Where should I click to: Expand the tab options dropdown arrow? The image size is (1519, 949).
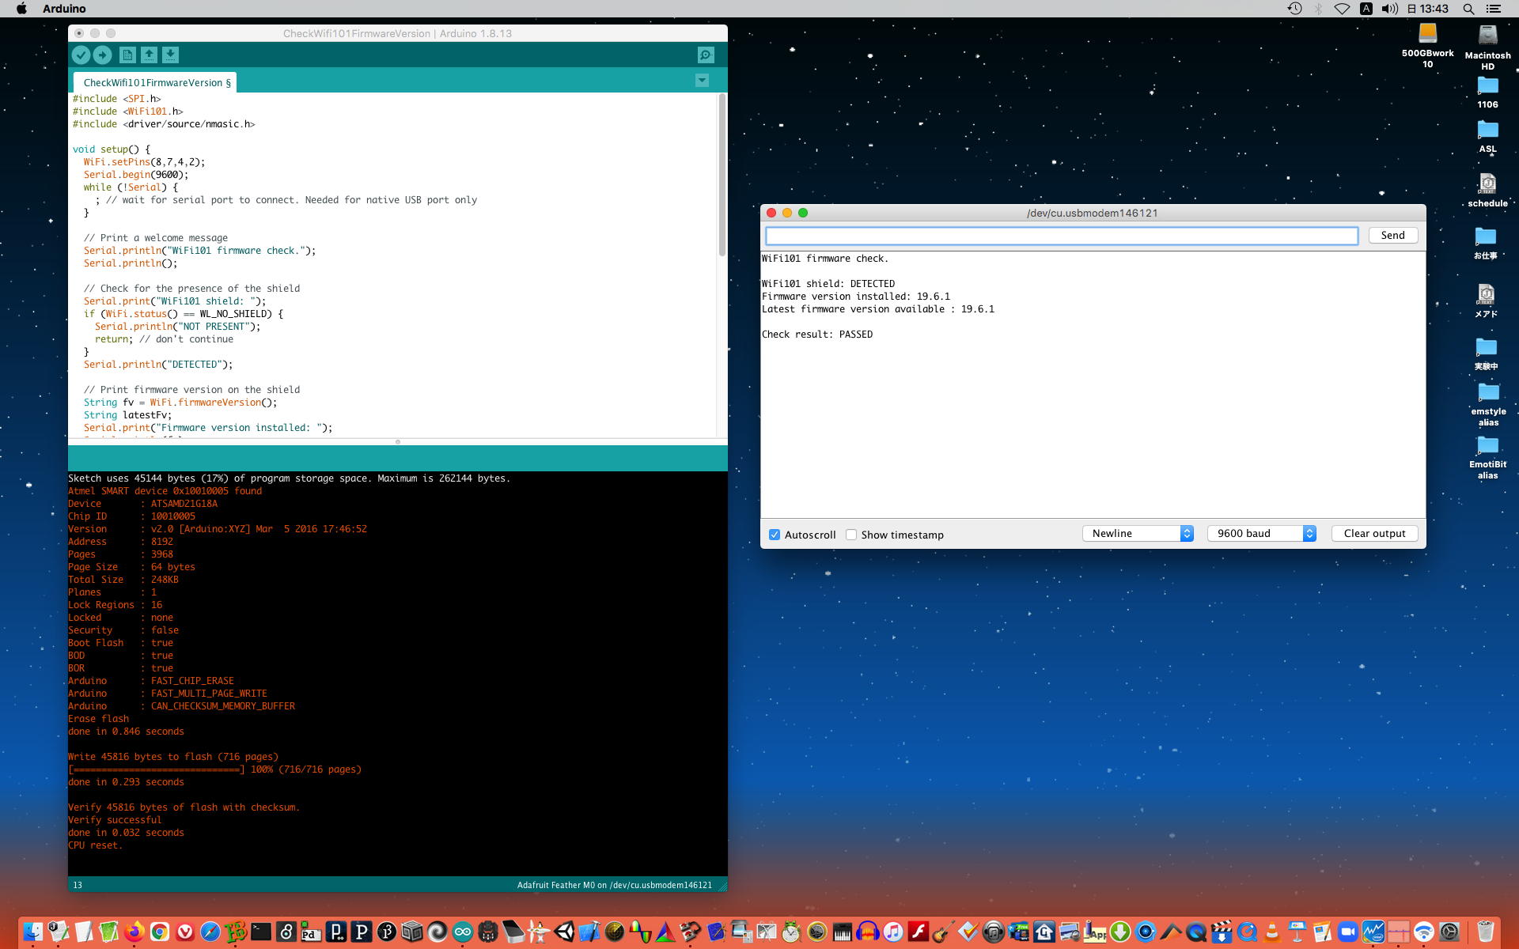click(702, 81)
